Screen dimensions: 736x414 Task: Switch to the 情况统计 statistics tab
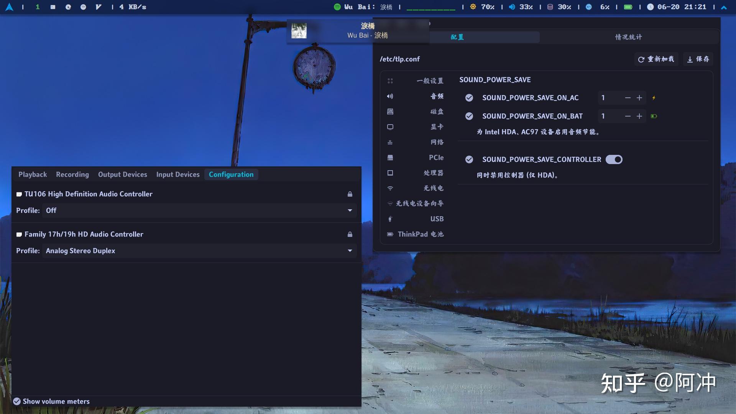coord(628,37)
